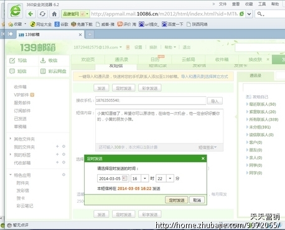Switch to the 日历 tab
The width and height of the screenshot is (285, 230).
[x=155, y=60]
